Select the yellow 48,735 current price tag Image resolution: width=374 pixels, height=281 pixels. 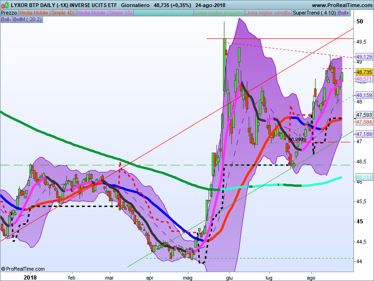pos(364,72)
